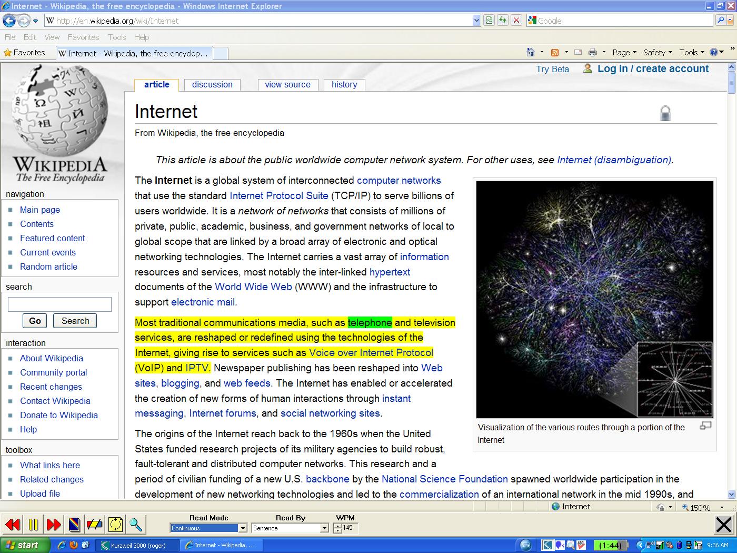Click the Wikipedia globe logo

(x=59, y=124)
